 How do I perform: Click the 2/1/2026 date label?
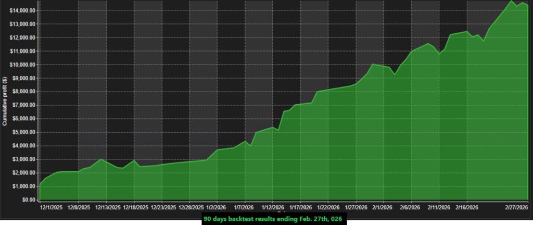(384, 206)
